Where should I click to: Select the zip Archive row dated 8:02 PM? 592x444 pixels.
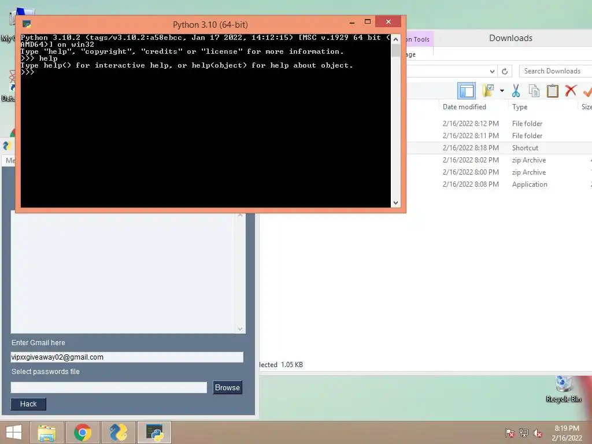499,160
